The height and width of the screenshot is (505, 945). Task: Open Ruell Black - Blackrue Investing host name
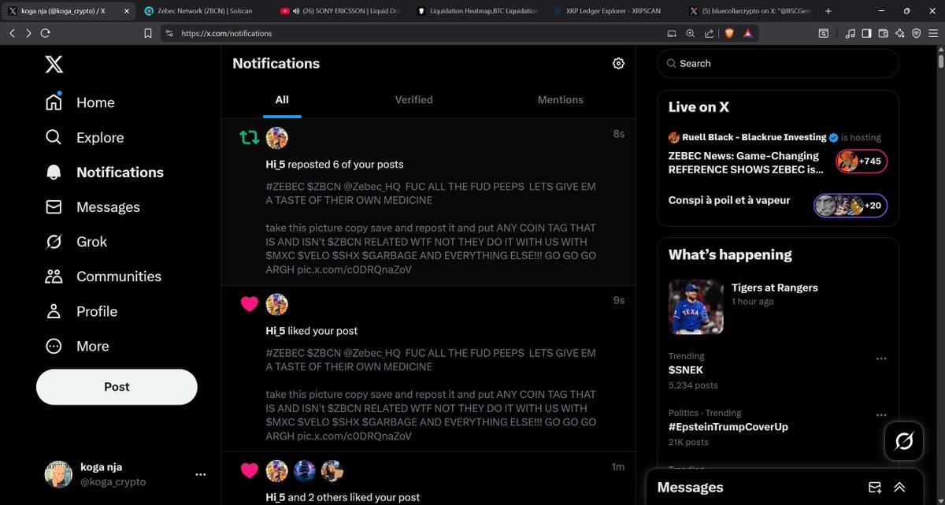click(x=754, y=137)
